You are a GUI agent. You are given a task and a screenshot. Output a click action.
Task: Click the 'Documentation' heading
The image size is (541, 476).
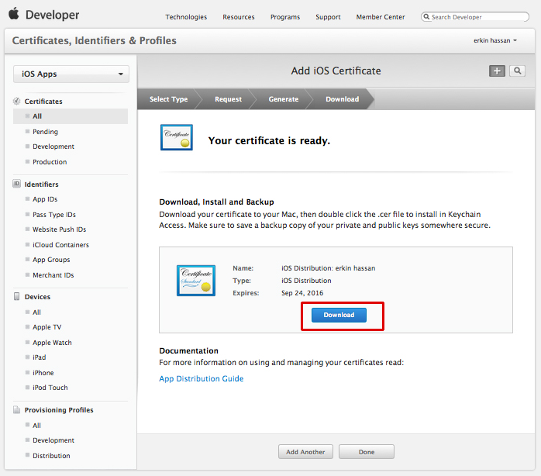(188, 350)
